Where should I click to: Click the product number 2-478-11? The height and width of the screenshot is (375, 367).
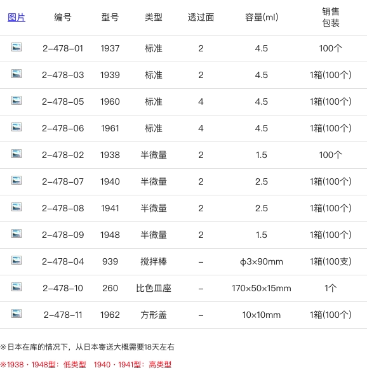63,315
